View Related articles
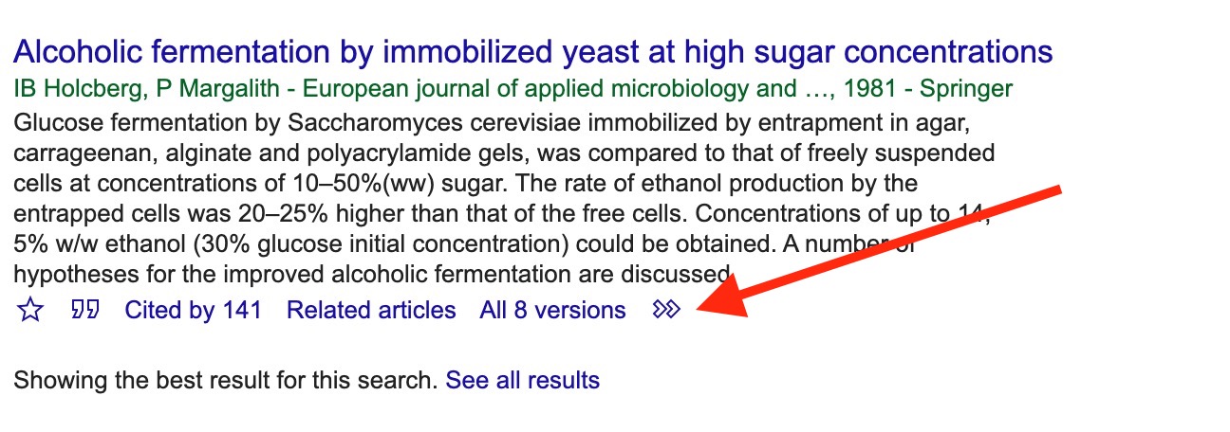1230x432 pixels. tap(371, 310)
